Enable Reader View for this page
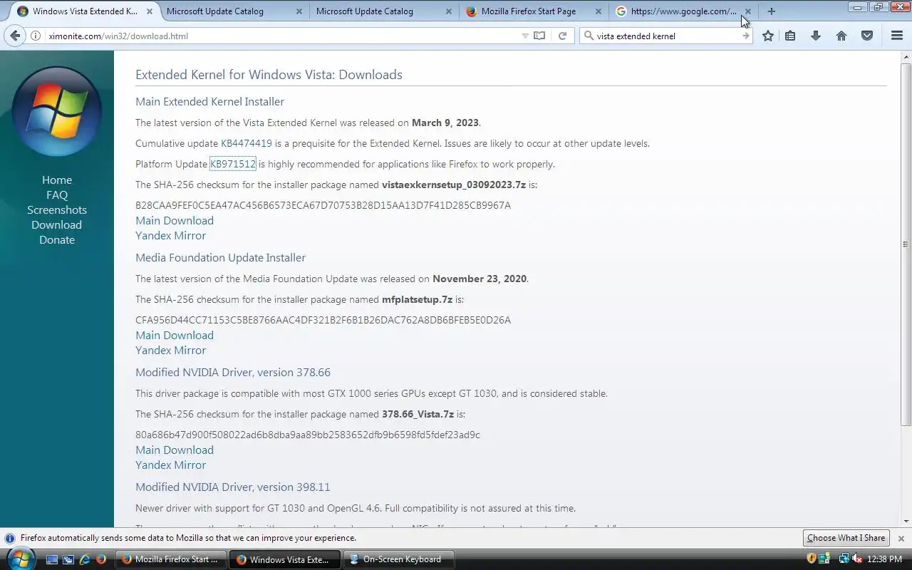Image resolution: width=912 pixels, height=570 pixels. (x=539, y=36)
